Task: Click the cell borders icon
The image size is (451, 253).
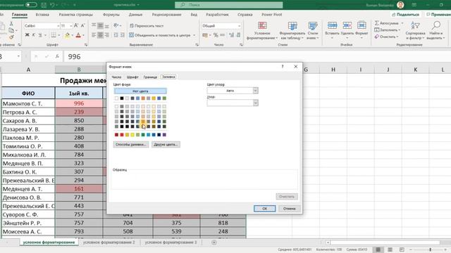Action: (54, 35)
